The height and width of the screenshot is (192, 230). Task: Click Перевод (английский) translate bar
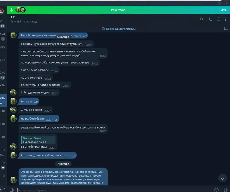(119, 29)
